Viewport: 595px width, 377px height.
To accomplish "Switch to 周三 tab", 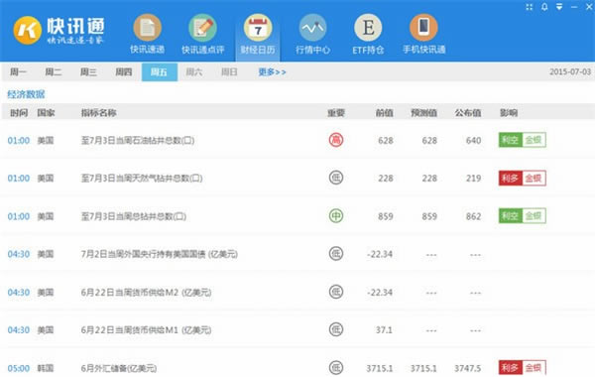I will pos(88,72).
